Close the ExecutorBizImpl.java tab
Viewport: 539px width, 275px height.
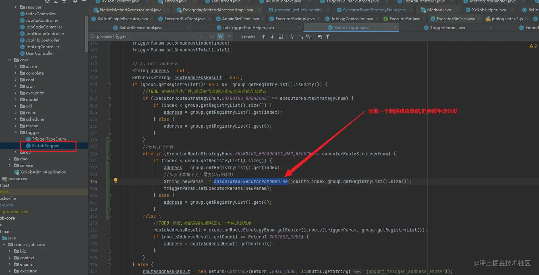pos(319,19)
